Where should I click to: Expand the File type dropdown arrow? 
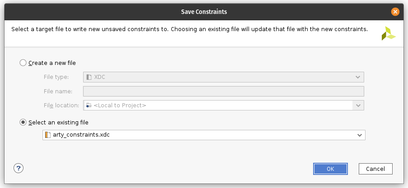358,77
